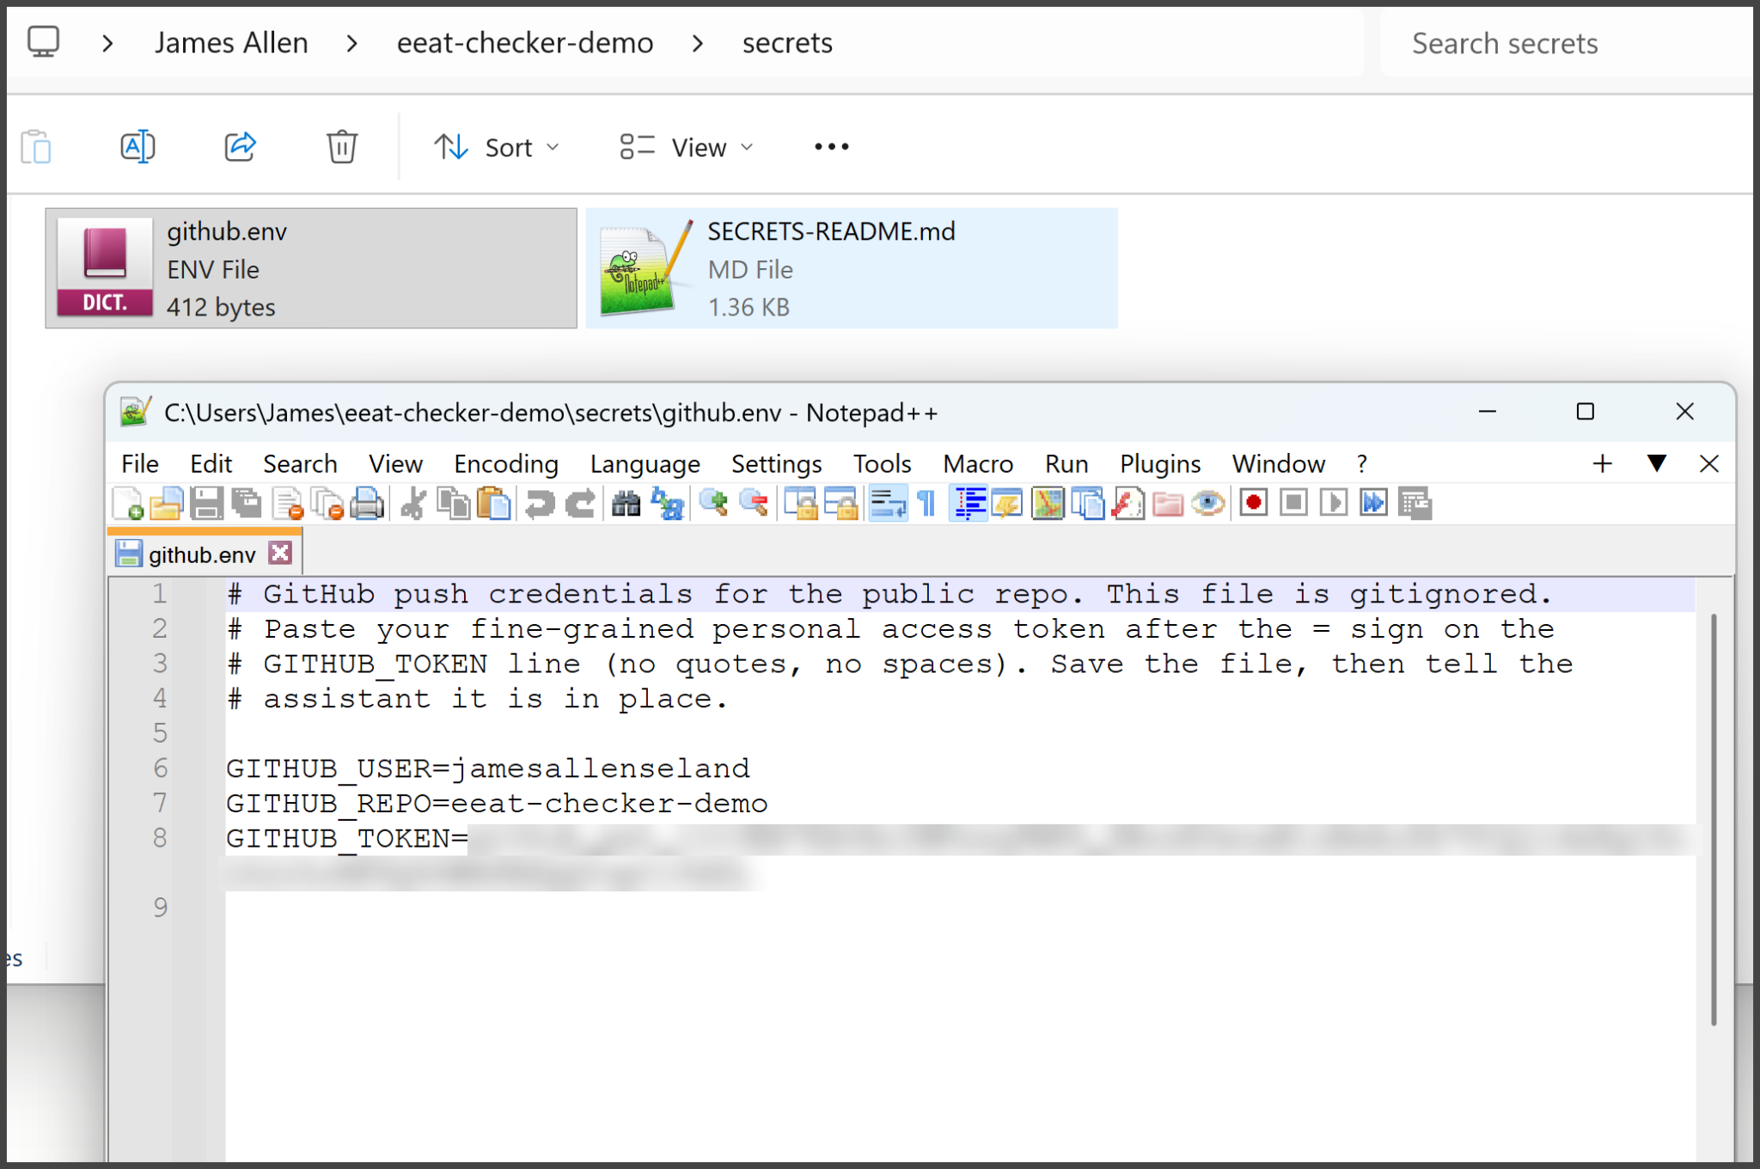Viewport: 1760px width, 1169px height.
Task: Toggle Word Wrap icon
Action: [x=887, y=504]
